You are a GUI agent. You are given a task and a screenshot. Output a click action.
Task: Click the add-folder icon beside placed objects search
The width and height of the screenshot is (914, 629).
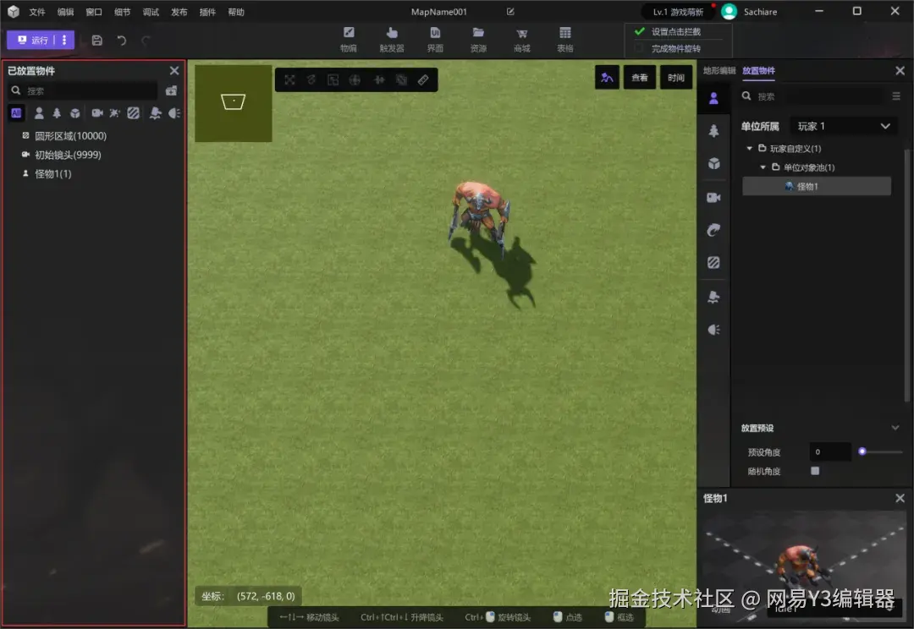tap(171, 90)
